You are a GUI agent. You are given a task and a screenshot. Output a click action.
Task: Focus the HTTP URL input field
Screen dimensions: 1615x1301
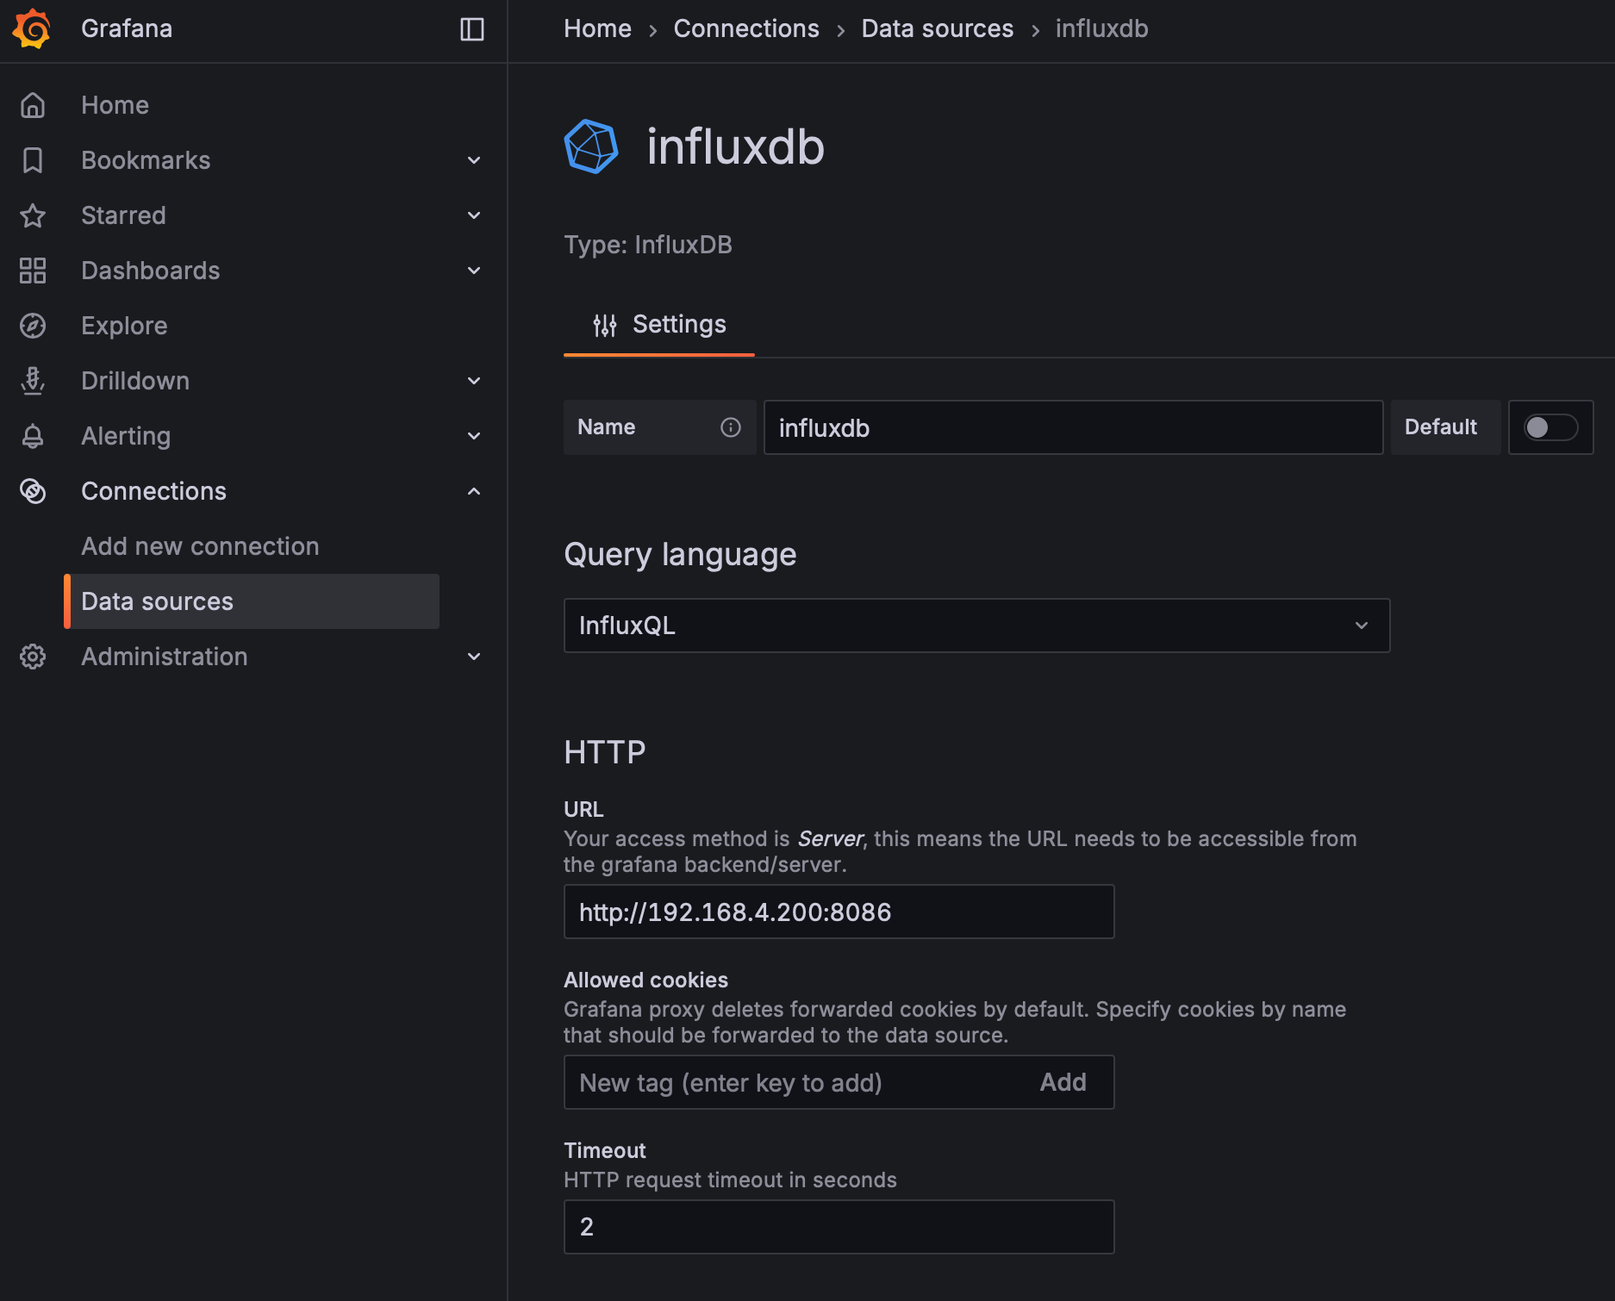839,912
